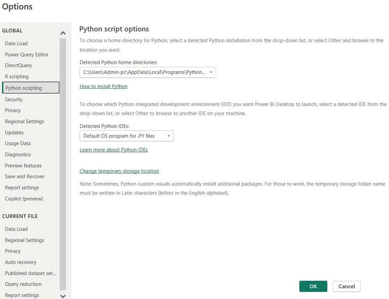Go to DirectQuery settings
The height and width of the screenshot is (299, 389).
click(x=18, y=65)
